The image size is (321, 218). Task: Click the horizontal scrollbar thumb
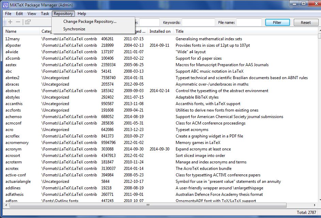point(148,205)
